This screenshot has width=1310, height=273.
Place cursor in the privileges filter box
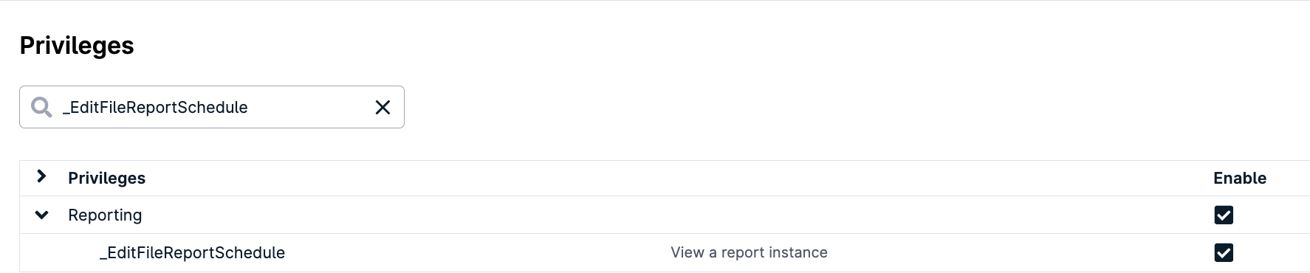212,107
